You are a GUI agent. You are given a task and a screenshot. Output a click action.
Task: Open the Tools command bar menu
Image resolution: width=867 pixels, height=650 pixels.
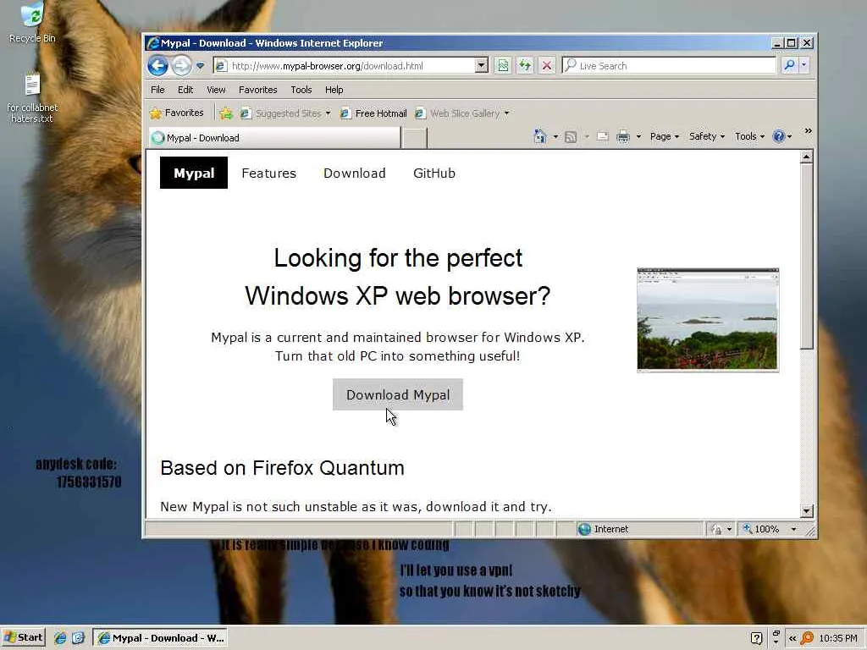[x=749, y=136]
